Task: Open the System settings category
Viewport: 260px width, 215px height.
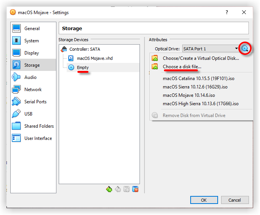Action: (32, 41)
